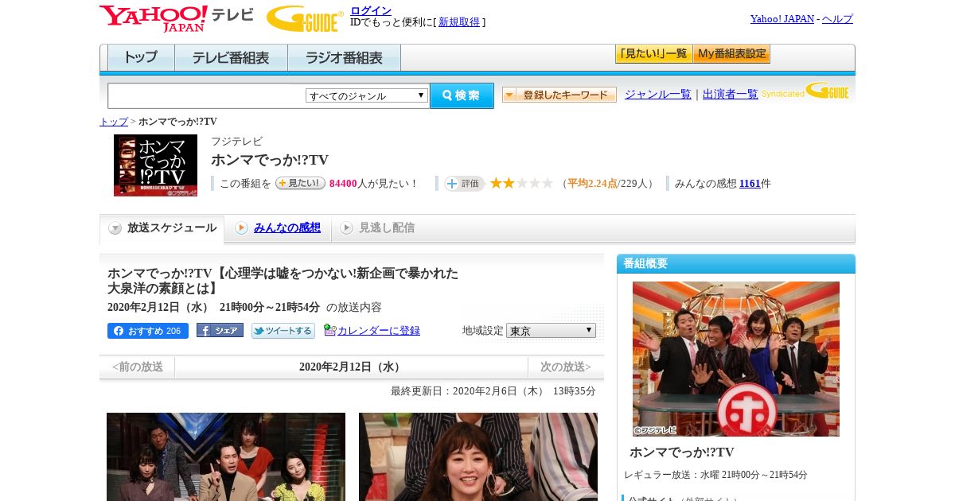Click the 84400 want-to-watch count
This screenshot has height=501, width=955.
[343, 184]
